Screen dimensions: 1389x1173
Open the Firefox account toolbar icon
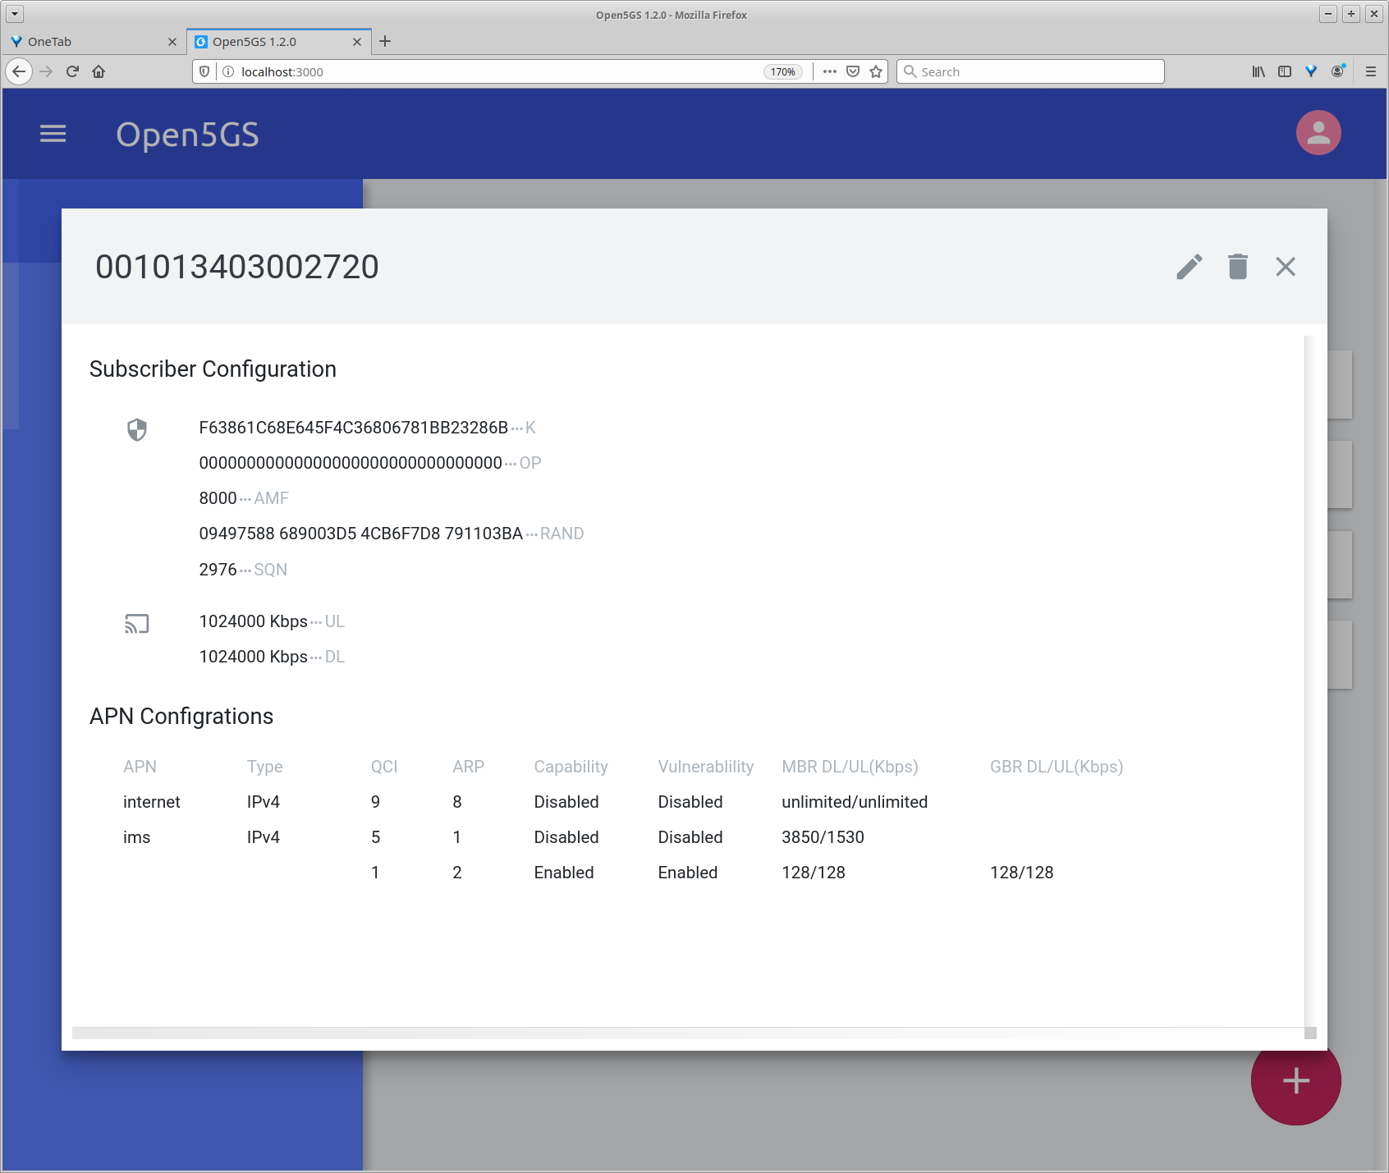pos(1338,71)
